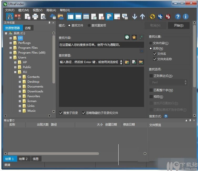The image size is (198, 171).
Task: Expand the Documents folder node
Action: coord(20,87)
